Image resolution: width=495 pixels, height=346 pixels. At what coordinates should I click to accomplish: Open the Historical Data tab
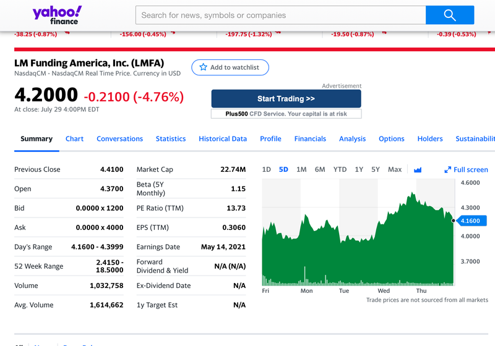(x=223, y=138)
